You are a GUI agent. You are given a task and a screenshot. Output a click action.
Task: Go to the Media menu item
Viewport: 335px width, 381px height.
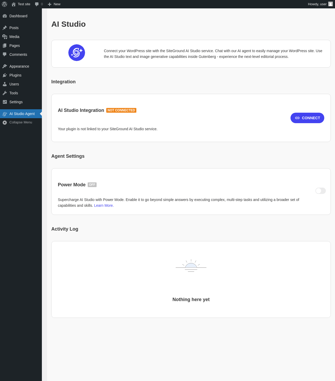point(14,37)
